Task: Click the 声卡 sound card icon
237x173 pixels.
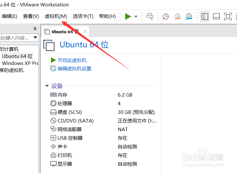Action: click(x=53, y=146)
